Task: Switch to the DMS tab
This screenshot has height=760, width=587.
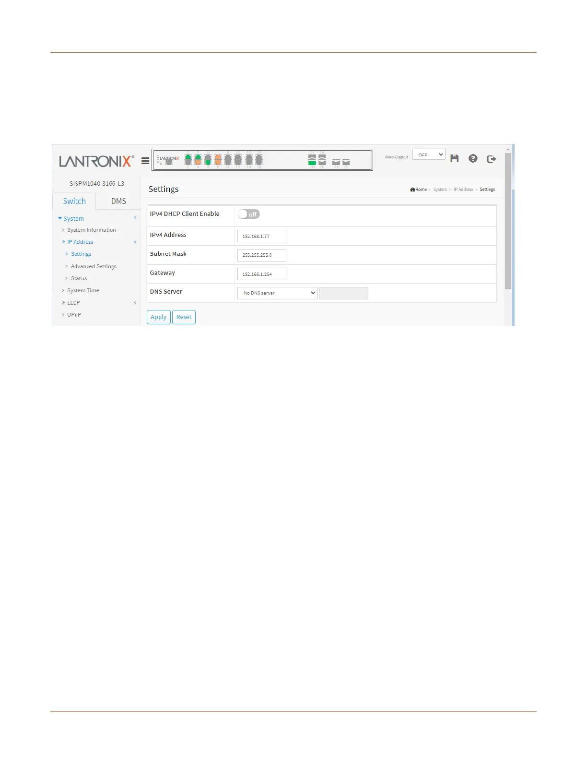Action: tap(118, 201)
